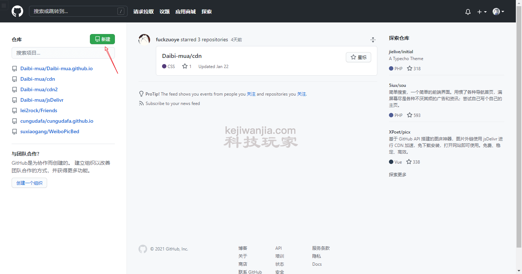Viewport: 522px width, 274px height.
Task: Click the repo icon beside Daibi-mua/cdn2
Action: click(14, 89)
